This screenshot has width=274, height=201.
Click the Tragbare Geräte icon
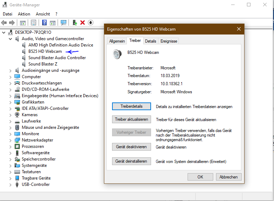pos(17,178)
